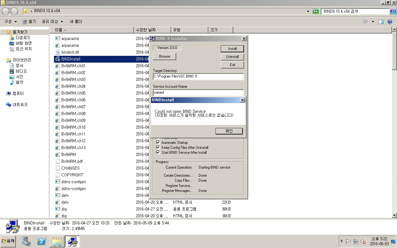The width and height of the screenshot is (397, 248).
Task: Click the 새 폴더 toolbar item
Action: coord(76,22)
